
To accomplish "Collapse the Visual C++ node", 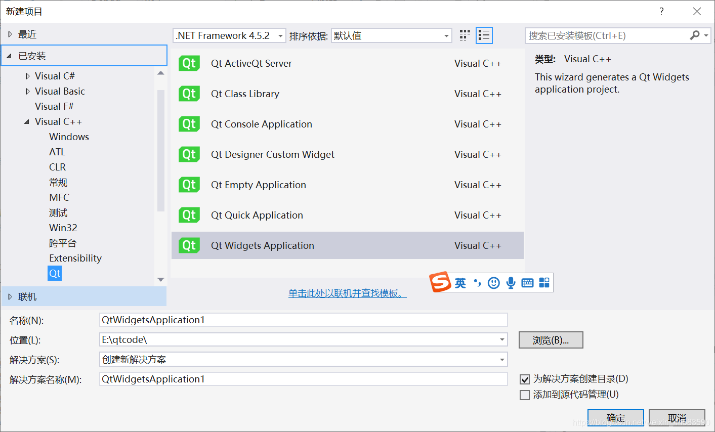I will tap(27, 122).
